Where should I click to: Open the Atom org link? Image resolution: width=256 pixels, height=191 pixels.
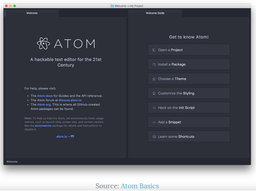[x=44, y=104]
